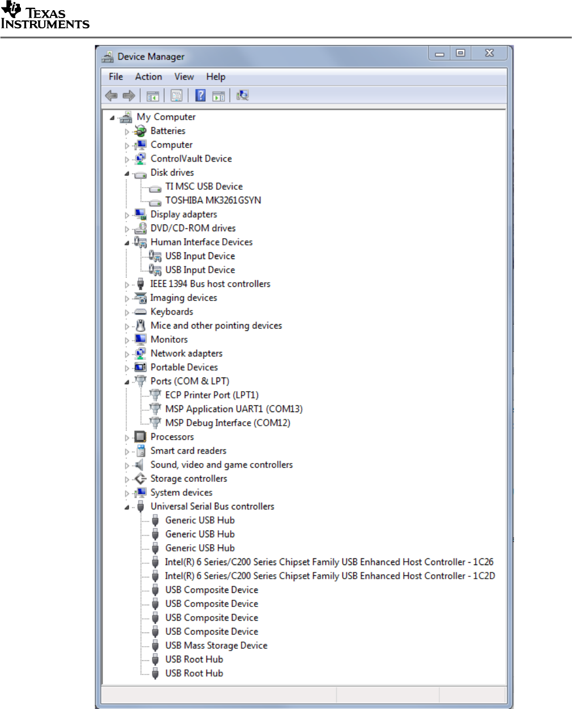Screen dimensions: 572x709
Task: Click the Display adapters icon
Action: [140, 214]
